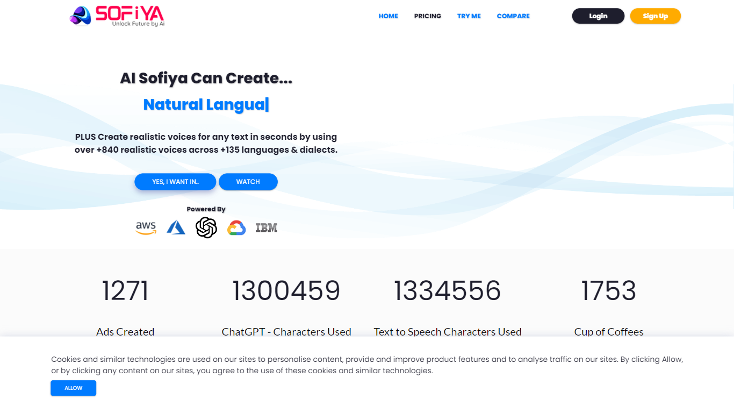Click the OpenAI logo
This screenshot has height=413, width=734.
pos(206,227)
